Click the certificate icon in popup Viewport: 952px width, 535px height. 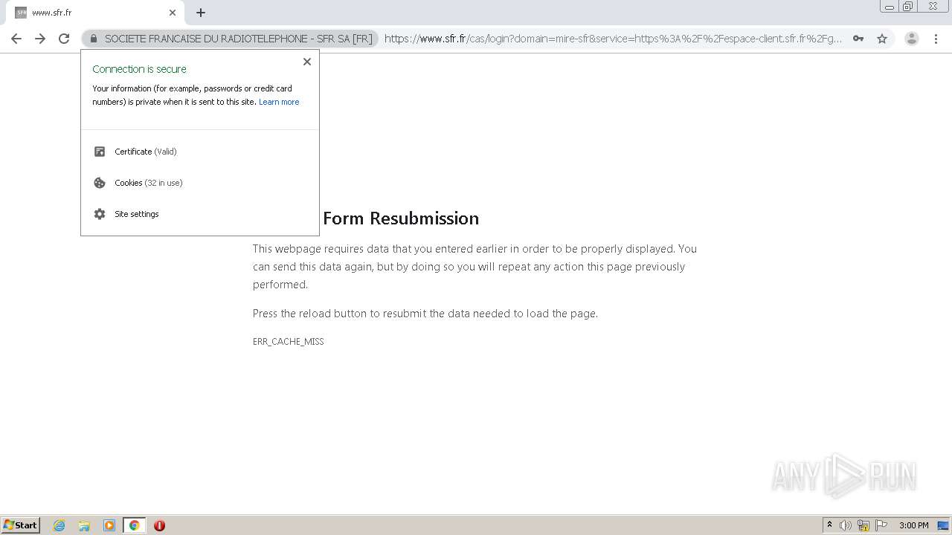(100, 152)
